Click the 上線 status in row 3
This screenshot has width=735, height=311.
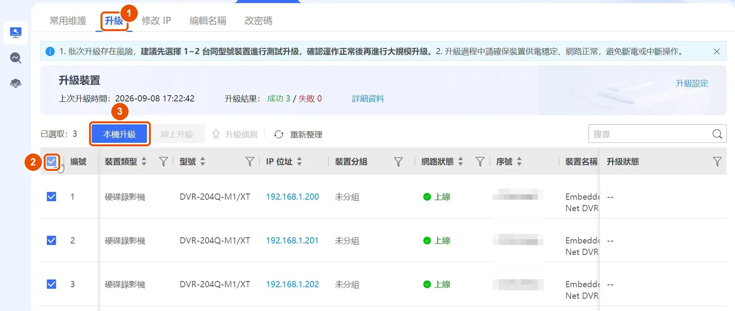coord(437,284)
